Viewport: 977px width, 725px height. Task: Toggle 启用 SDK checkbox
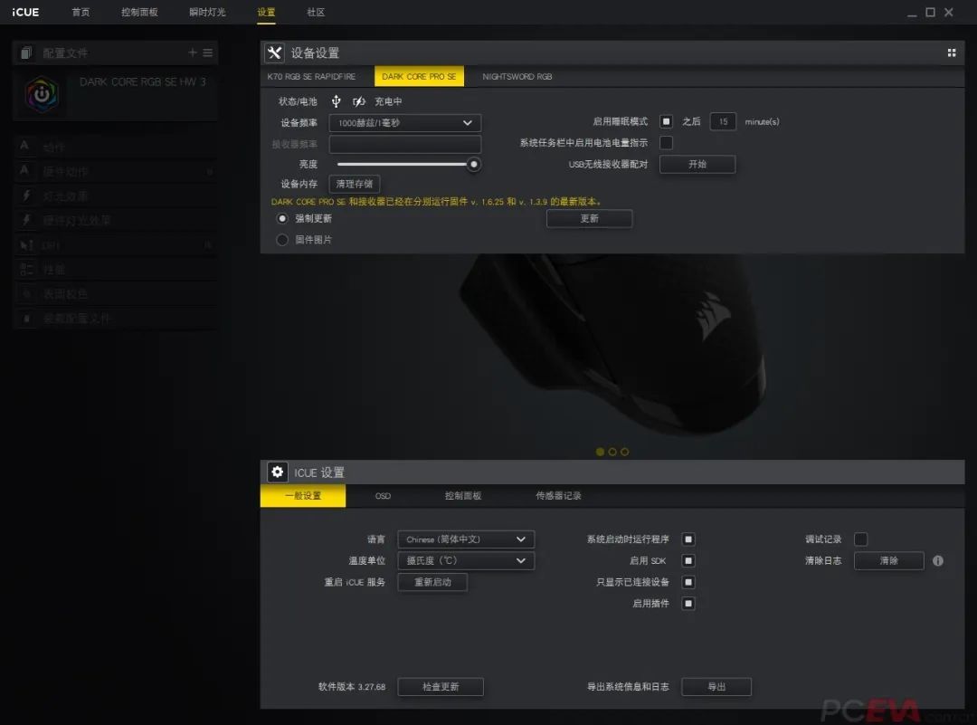coord(688,560)
